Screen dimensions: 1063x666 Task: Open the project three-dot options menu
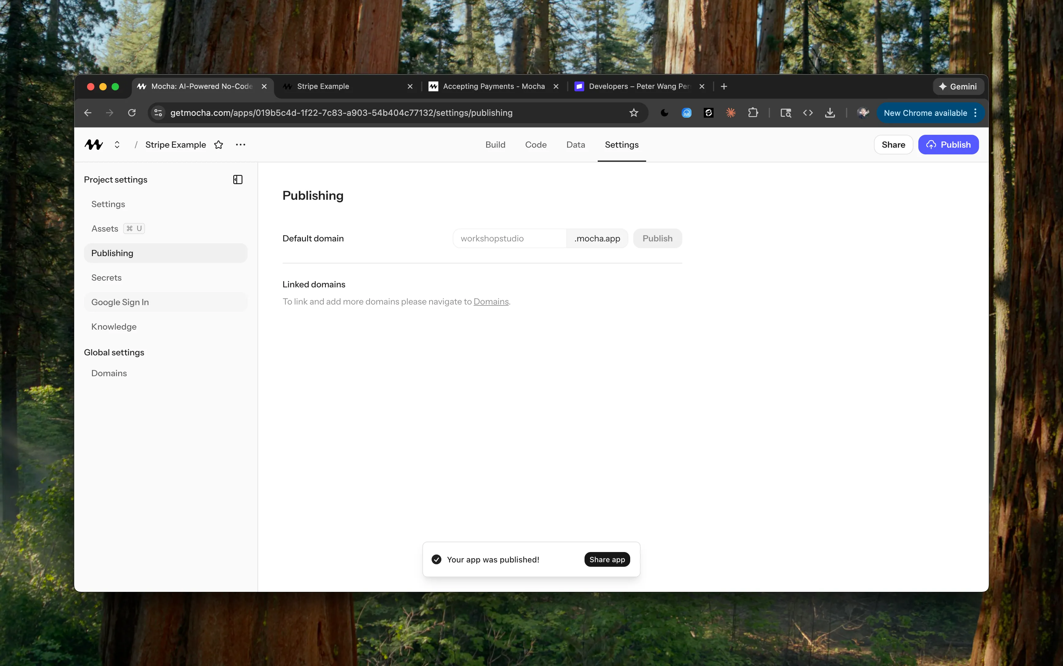(x=240, y=145)
